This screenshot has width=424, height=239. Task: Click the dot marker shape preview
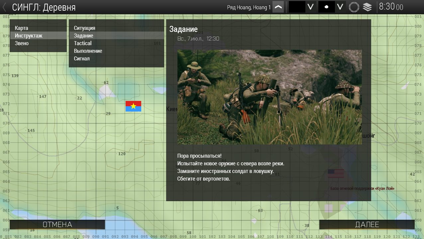[x=326, y=7]
